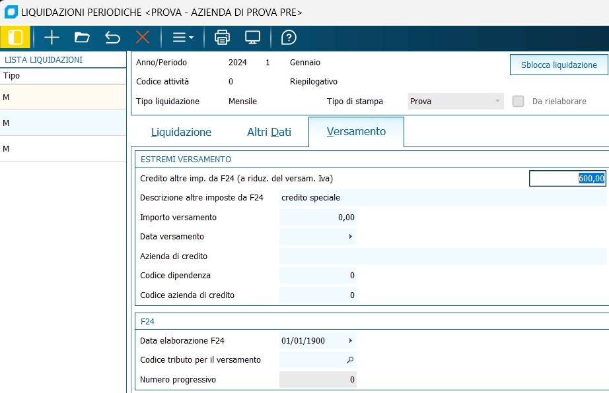609x393 pixels.
Task: Toggle the Da rielaborare checkbox
Action: click(x=519, y=102)
